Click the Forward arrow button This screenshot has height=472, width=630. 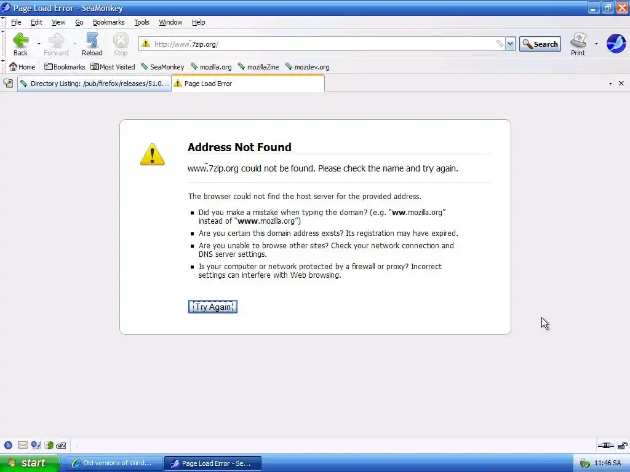tap(56, 44)
